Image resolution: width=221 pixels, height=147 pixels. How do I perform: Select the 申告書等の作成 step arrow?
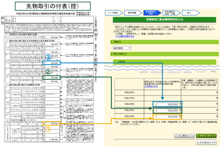152,13
